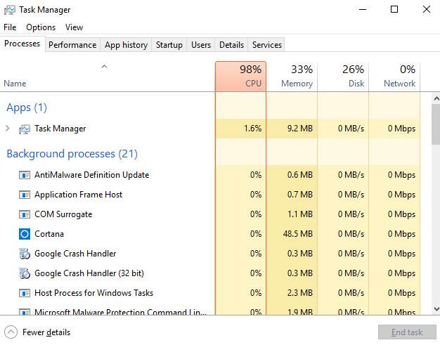Viewport: 440px width, 345px height.
Task: Click the 2.3 MB memory value
Action: tap(300, 293)
